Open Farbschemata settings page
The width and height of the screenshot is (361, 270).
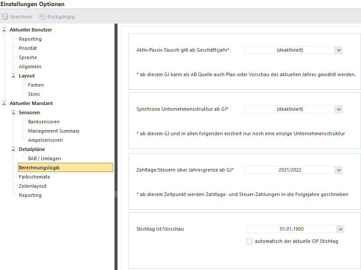pos(34,177)
